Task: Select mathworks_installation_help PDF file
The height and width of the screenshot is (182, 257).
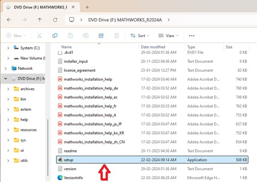Action: click(152, 79)
